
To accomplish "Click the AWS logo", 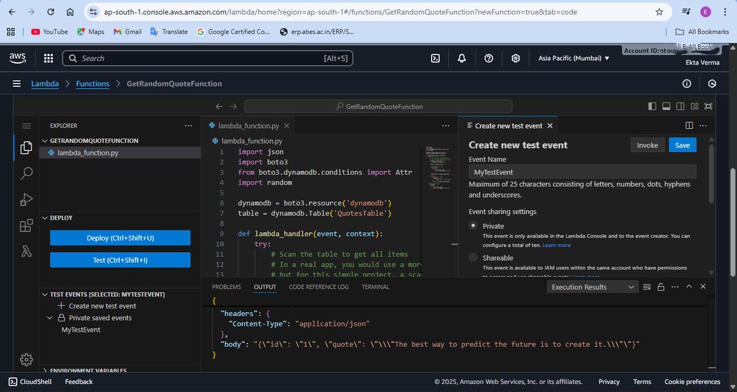I will click(18, 58).
